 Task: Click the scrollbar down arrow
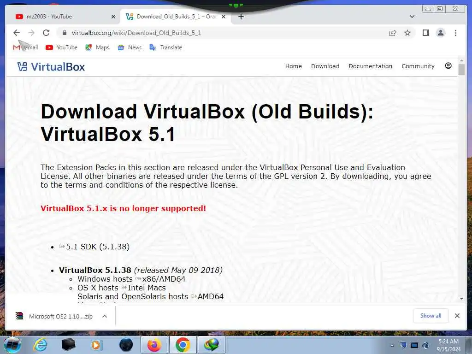(461, 298)
